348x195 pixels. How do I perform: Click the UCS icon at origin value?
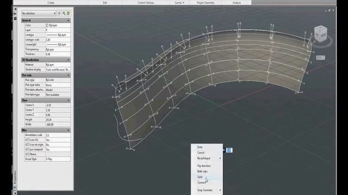(58, 145)
